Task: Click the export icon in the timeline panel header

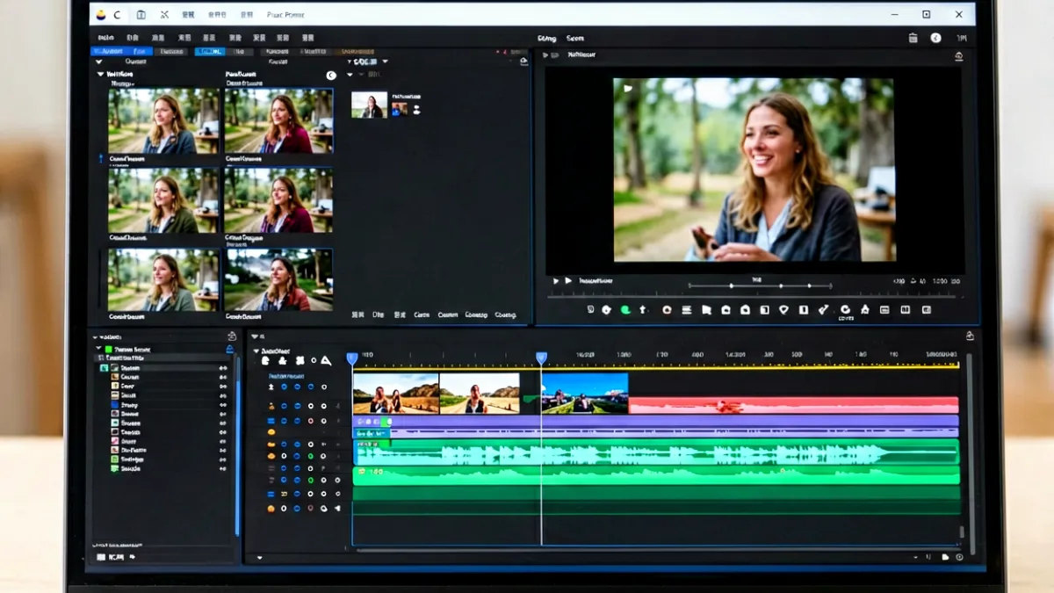Action: [x=970, y=336]
